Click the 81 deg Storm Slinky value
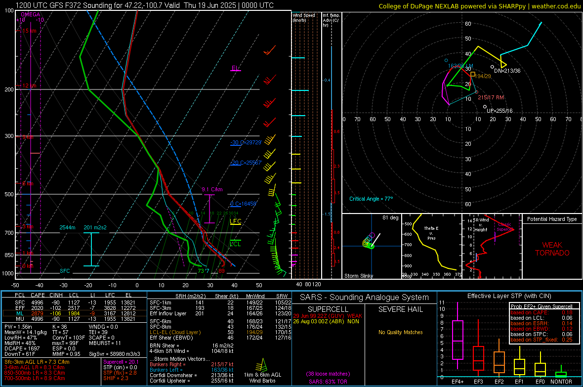 390,217
